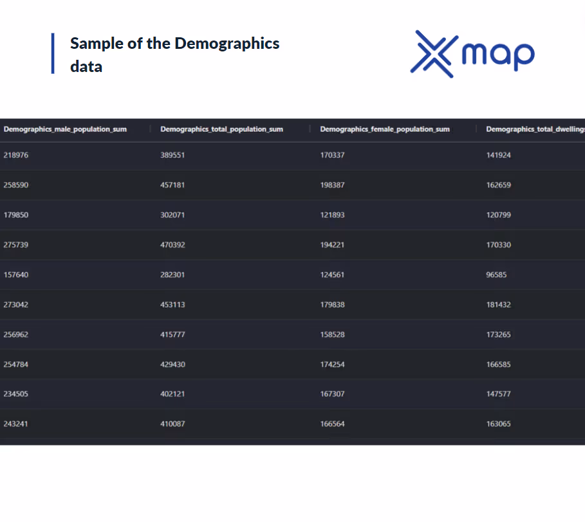
Task: Click female population cell 179838
Action: coord(333,305)
